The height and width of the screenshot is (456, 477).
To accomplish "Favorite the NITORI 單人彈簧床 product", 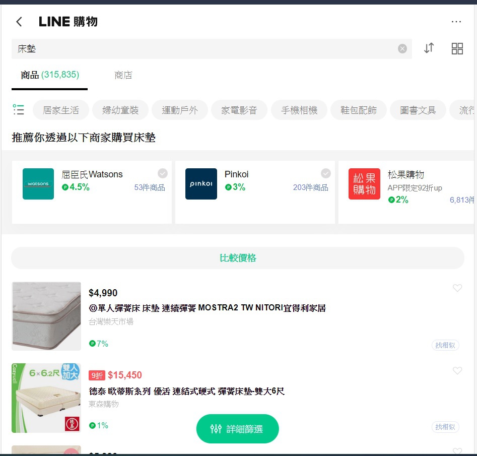I will (457, 288).
